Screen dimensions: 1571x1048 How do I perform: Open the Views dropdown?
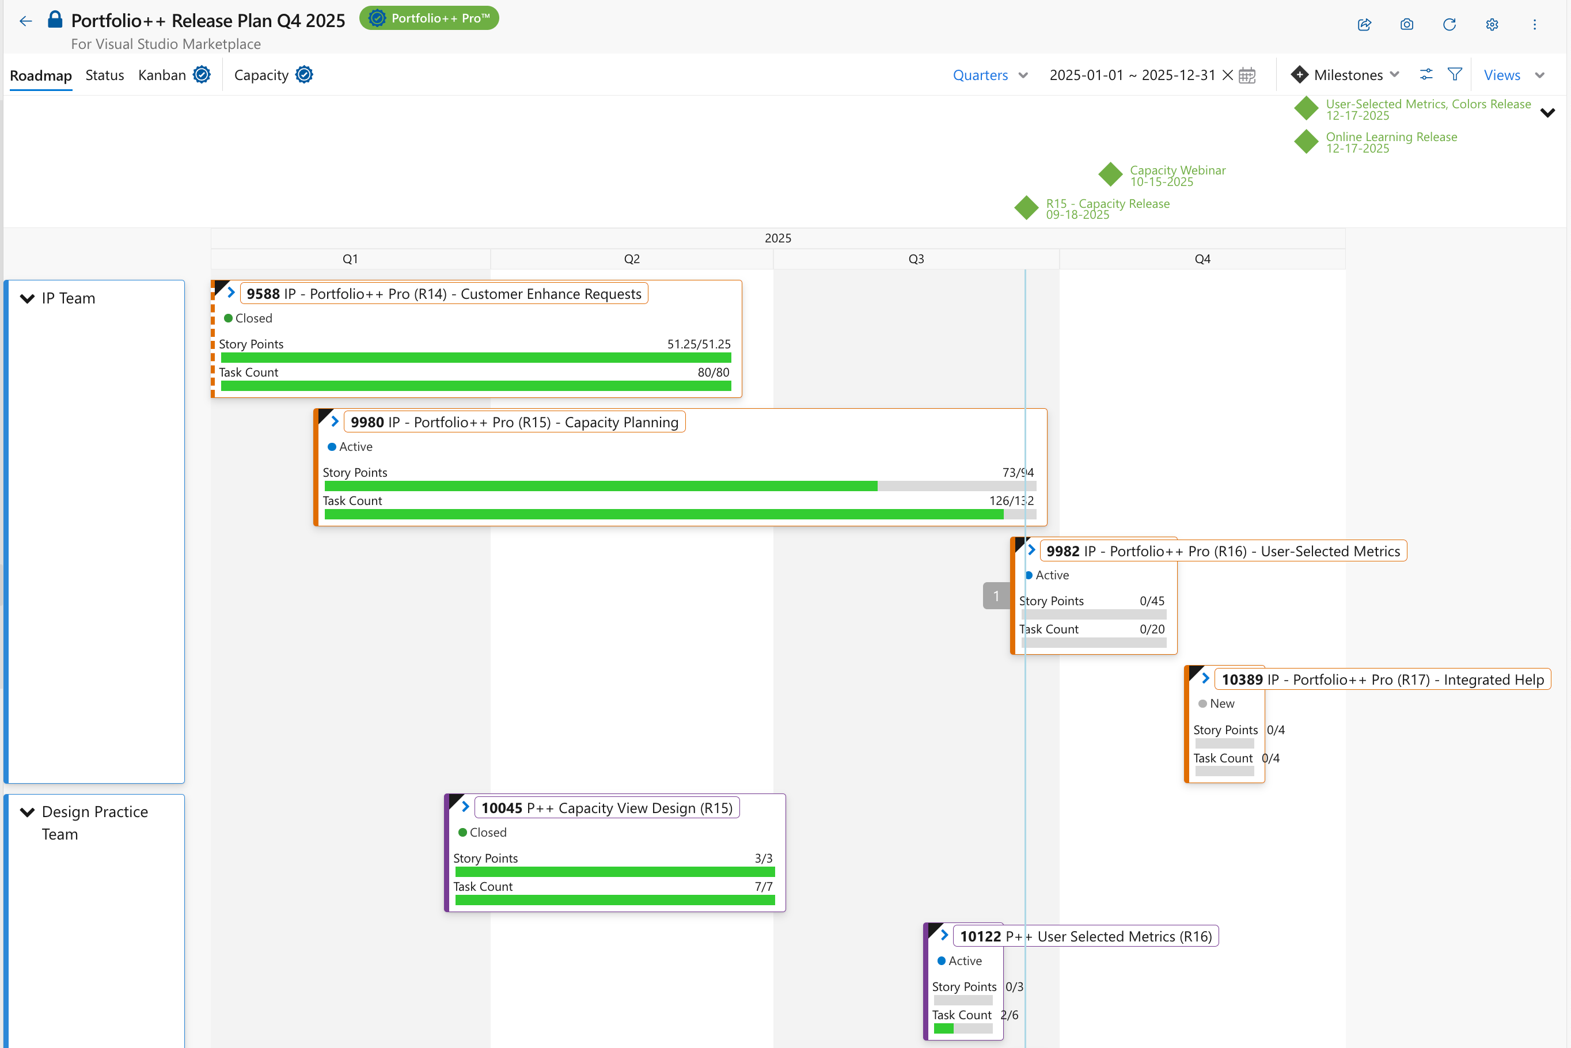point(1513,75)
